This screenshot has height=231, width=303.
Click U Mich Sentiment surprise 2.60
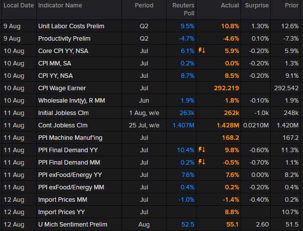[262, 224]
